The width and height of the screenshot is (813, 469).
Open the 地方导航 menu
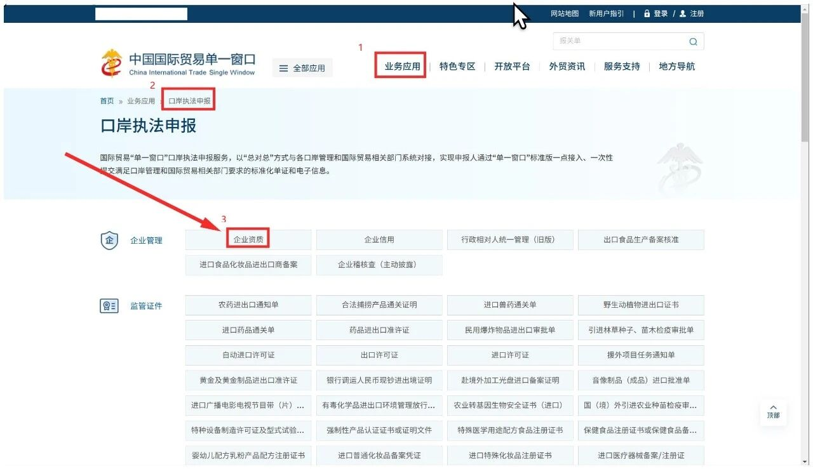point(676,66)
